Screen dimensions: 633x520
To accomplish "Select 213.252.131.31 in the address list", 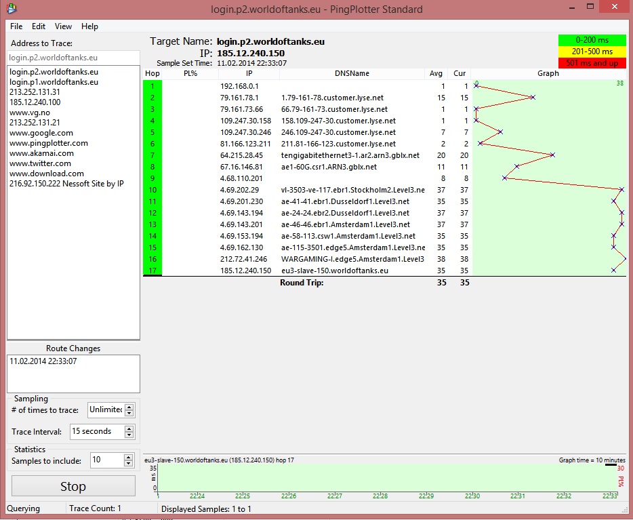I will tap(35, 92).
